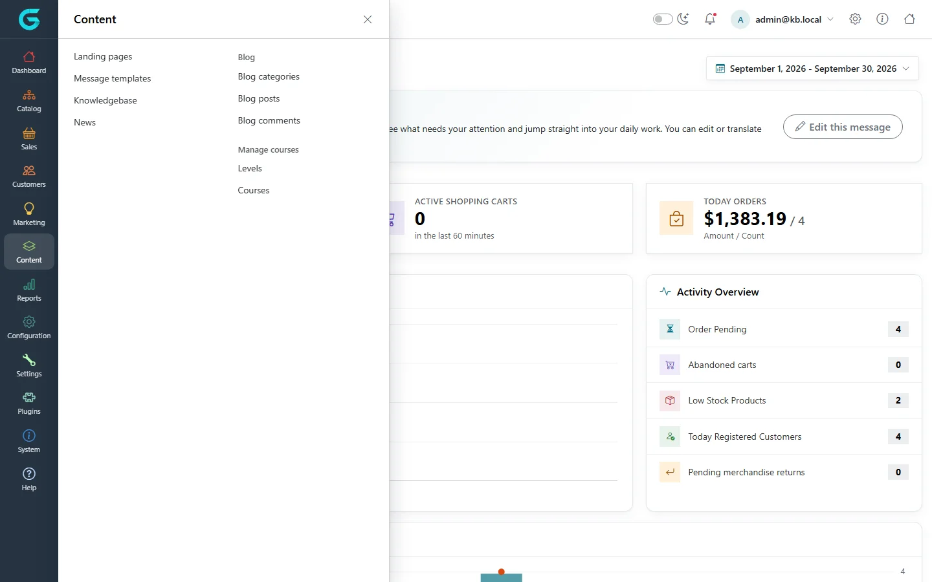This screenshot has height=582, width=932.
Task: Click the Activity Overview heading
Action: coord(718,292)
